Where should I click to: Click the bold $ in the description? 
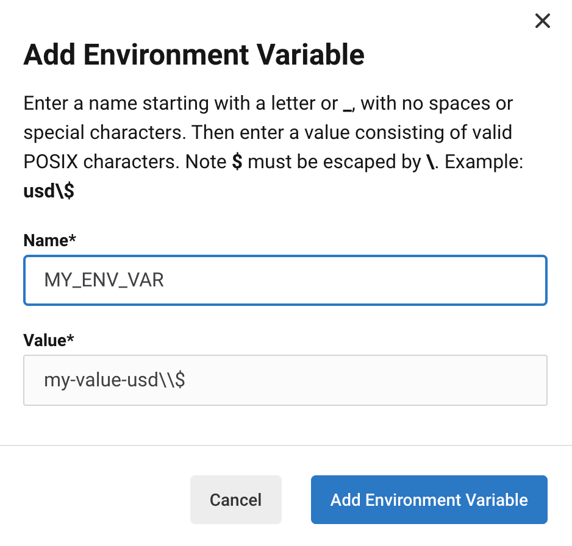[x=238, y=162]
